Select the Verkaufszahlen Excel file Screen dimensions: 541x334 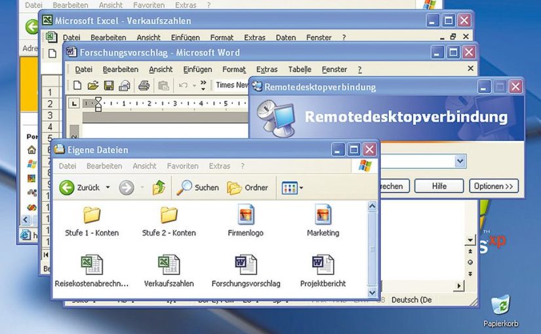[x=169, y=271]
